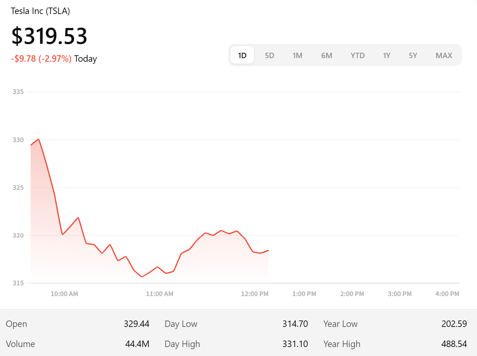Viewport: 477px width, 356px height.
Task: Show MAX historical range
Action: coord(444,55)
